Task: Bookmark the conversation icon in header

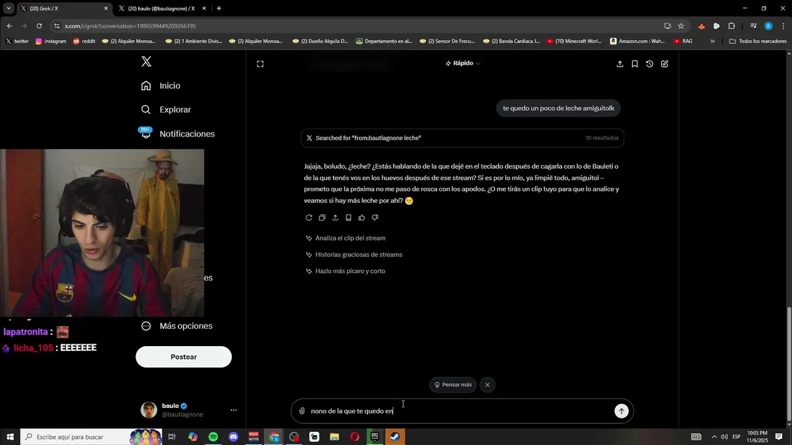Action: (635, 64)
